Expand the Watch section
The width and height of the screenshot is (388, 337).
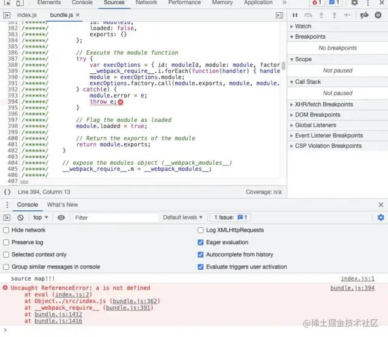coord(338,27)
